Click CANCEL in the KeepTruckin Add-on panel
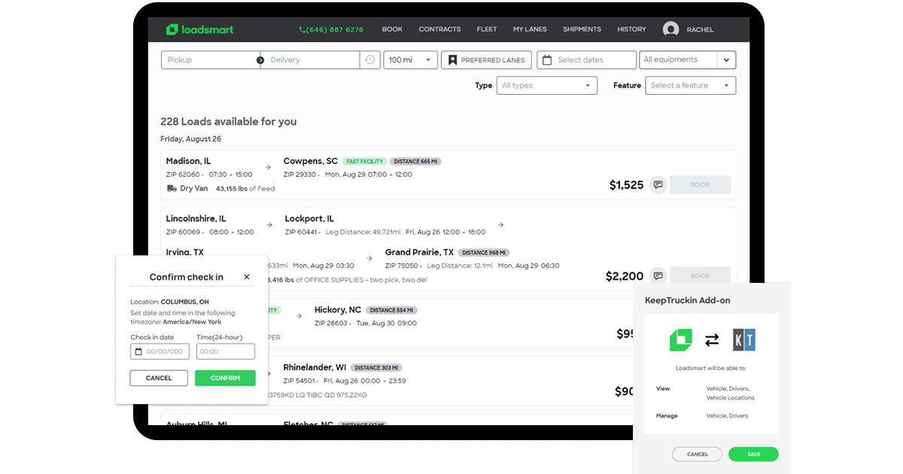Screen dimensions: 903x474 pyautogui.click(x=698, y=454)
